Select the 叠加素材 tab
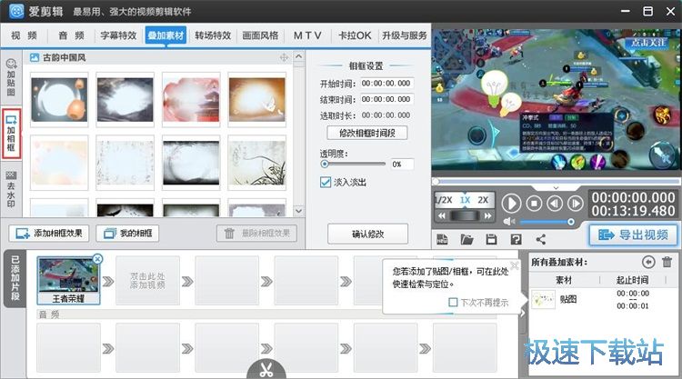Screen dimensions: 682x379 pyautogui.click(x=165, y=35)
